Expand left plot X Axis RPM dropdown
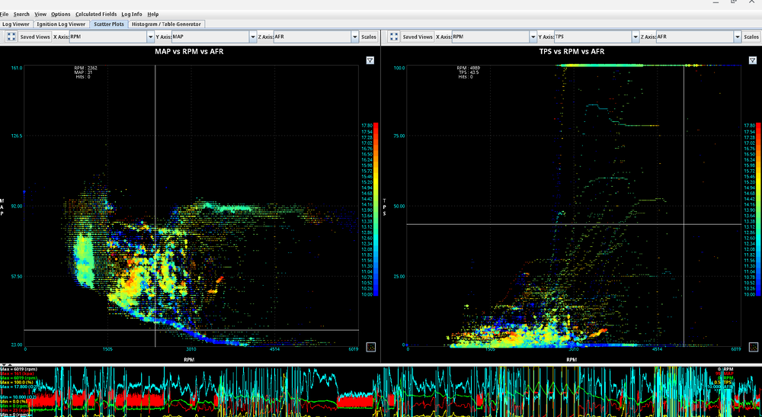 pyautogui.click(x=150, y=37)
